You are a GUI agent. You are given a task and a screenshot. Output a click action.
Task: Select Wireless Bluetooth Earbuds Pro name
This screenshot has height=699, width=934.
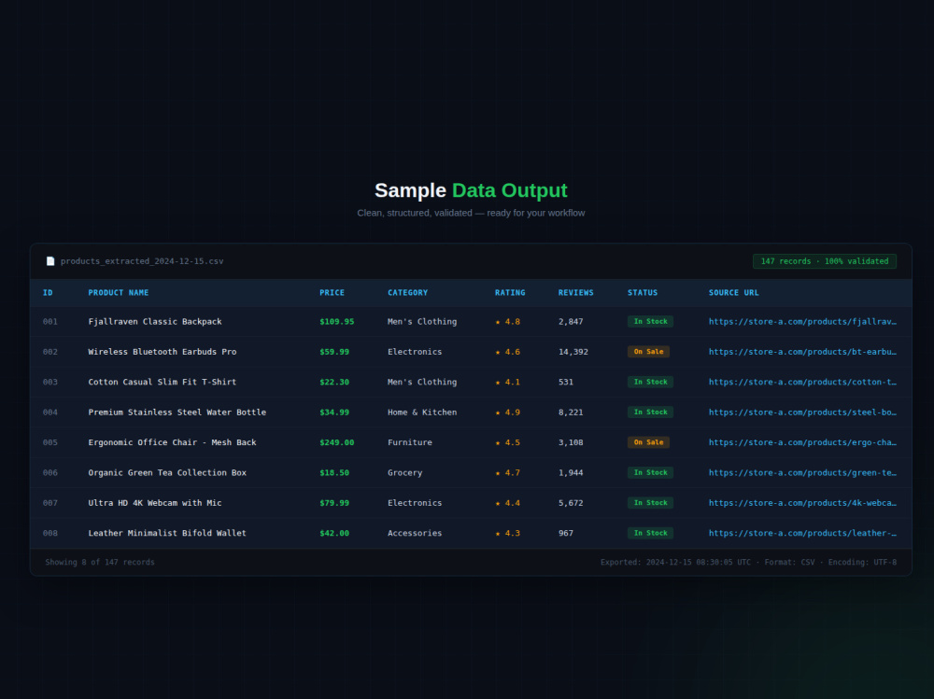[x=162, y=352]
